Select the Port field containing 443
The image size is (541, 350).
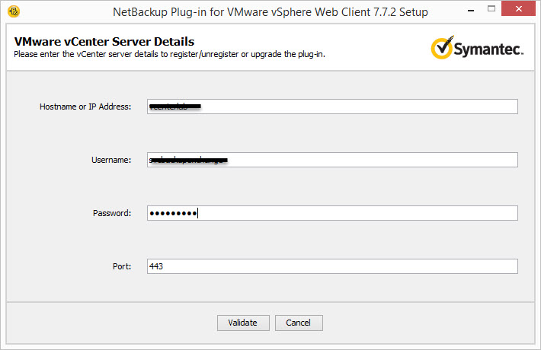click(x=332, y=266)
